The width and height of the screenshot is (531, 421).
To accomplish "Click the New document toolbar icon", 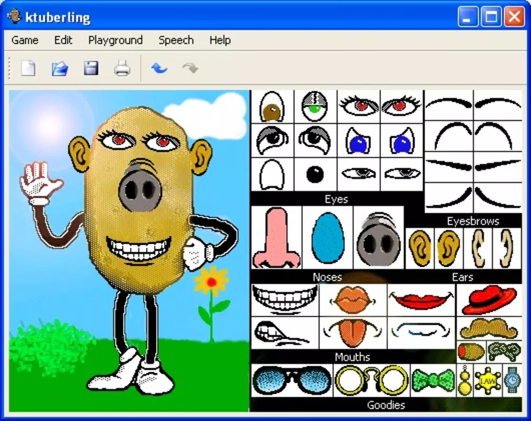I will click(28, 68).
